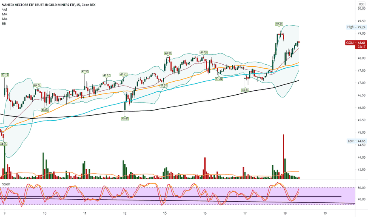Click the Low 44.65 axis label

click(357, 141)
